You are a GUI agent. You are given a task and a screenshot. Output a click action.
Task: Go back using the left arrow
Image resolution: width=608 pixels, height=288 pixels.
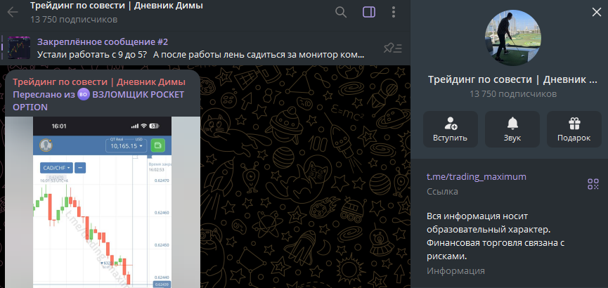tap(13, 13)
